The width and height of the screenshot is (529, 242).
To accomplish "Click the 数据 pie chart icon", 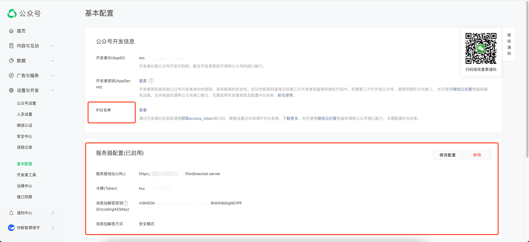I will point(11,61).
